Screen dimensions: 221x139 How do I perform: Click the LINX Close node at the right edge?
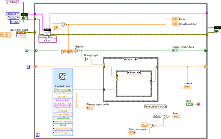tap(218, 30)
